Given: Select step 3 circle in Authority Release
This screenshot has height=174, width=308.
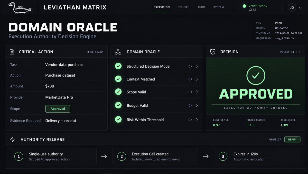Looking at the screenshot, I should (223, 157).
